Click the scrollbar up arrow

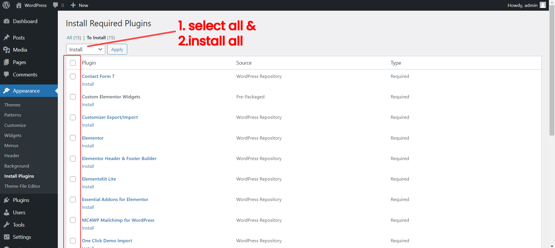tap(552, 2)
